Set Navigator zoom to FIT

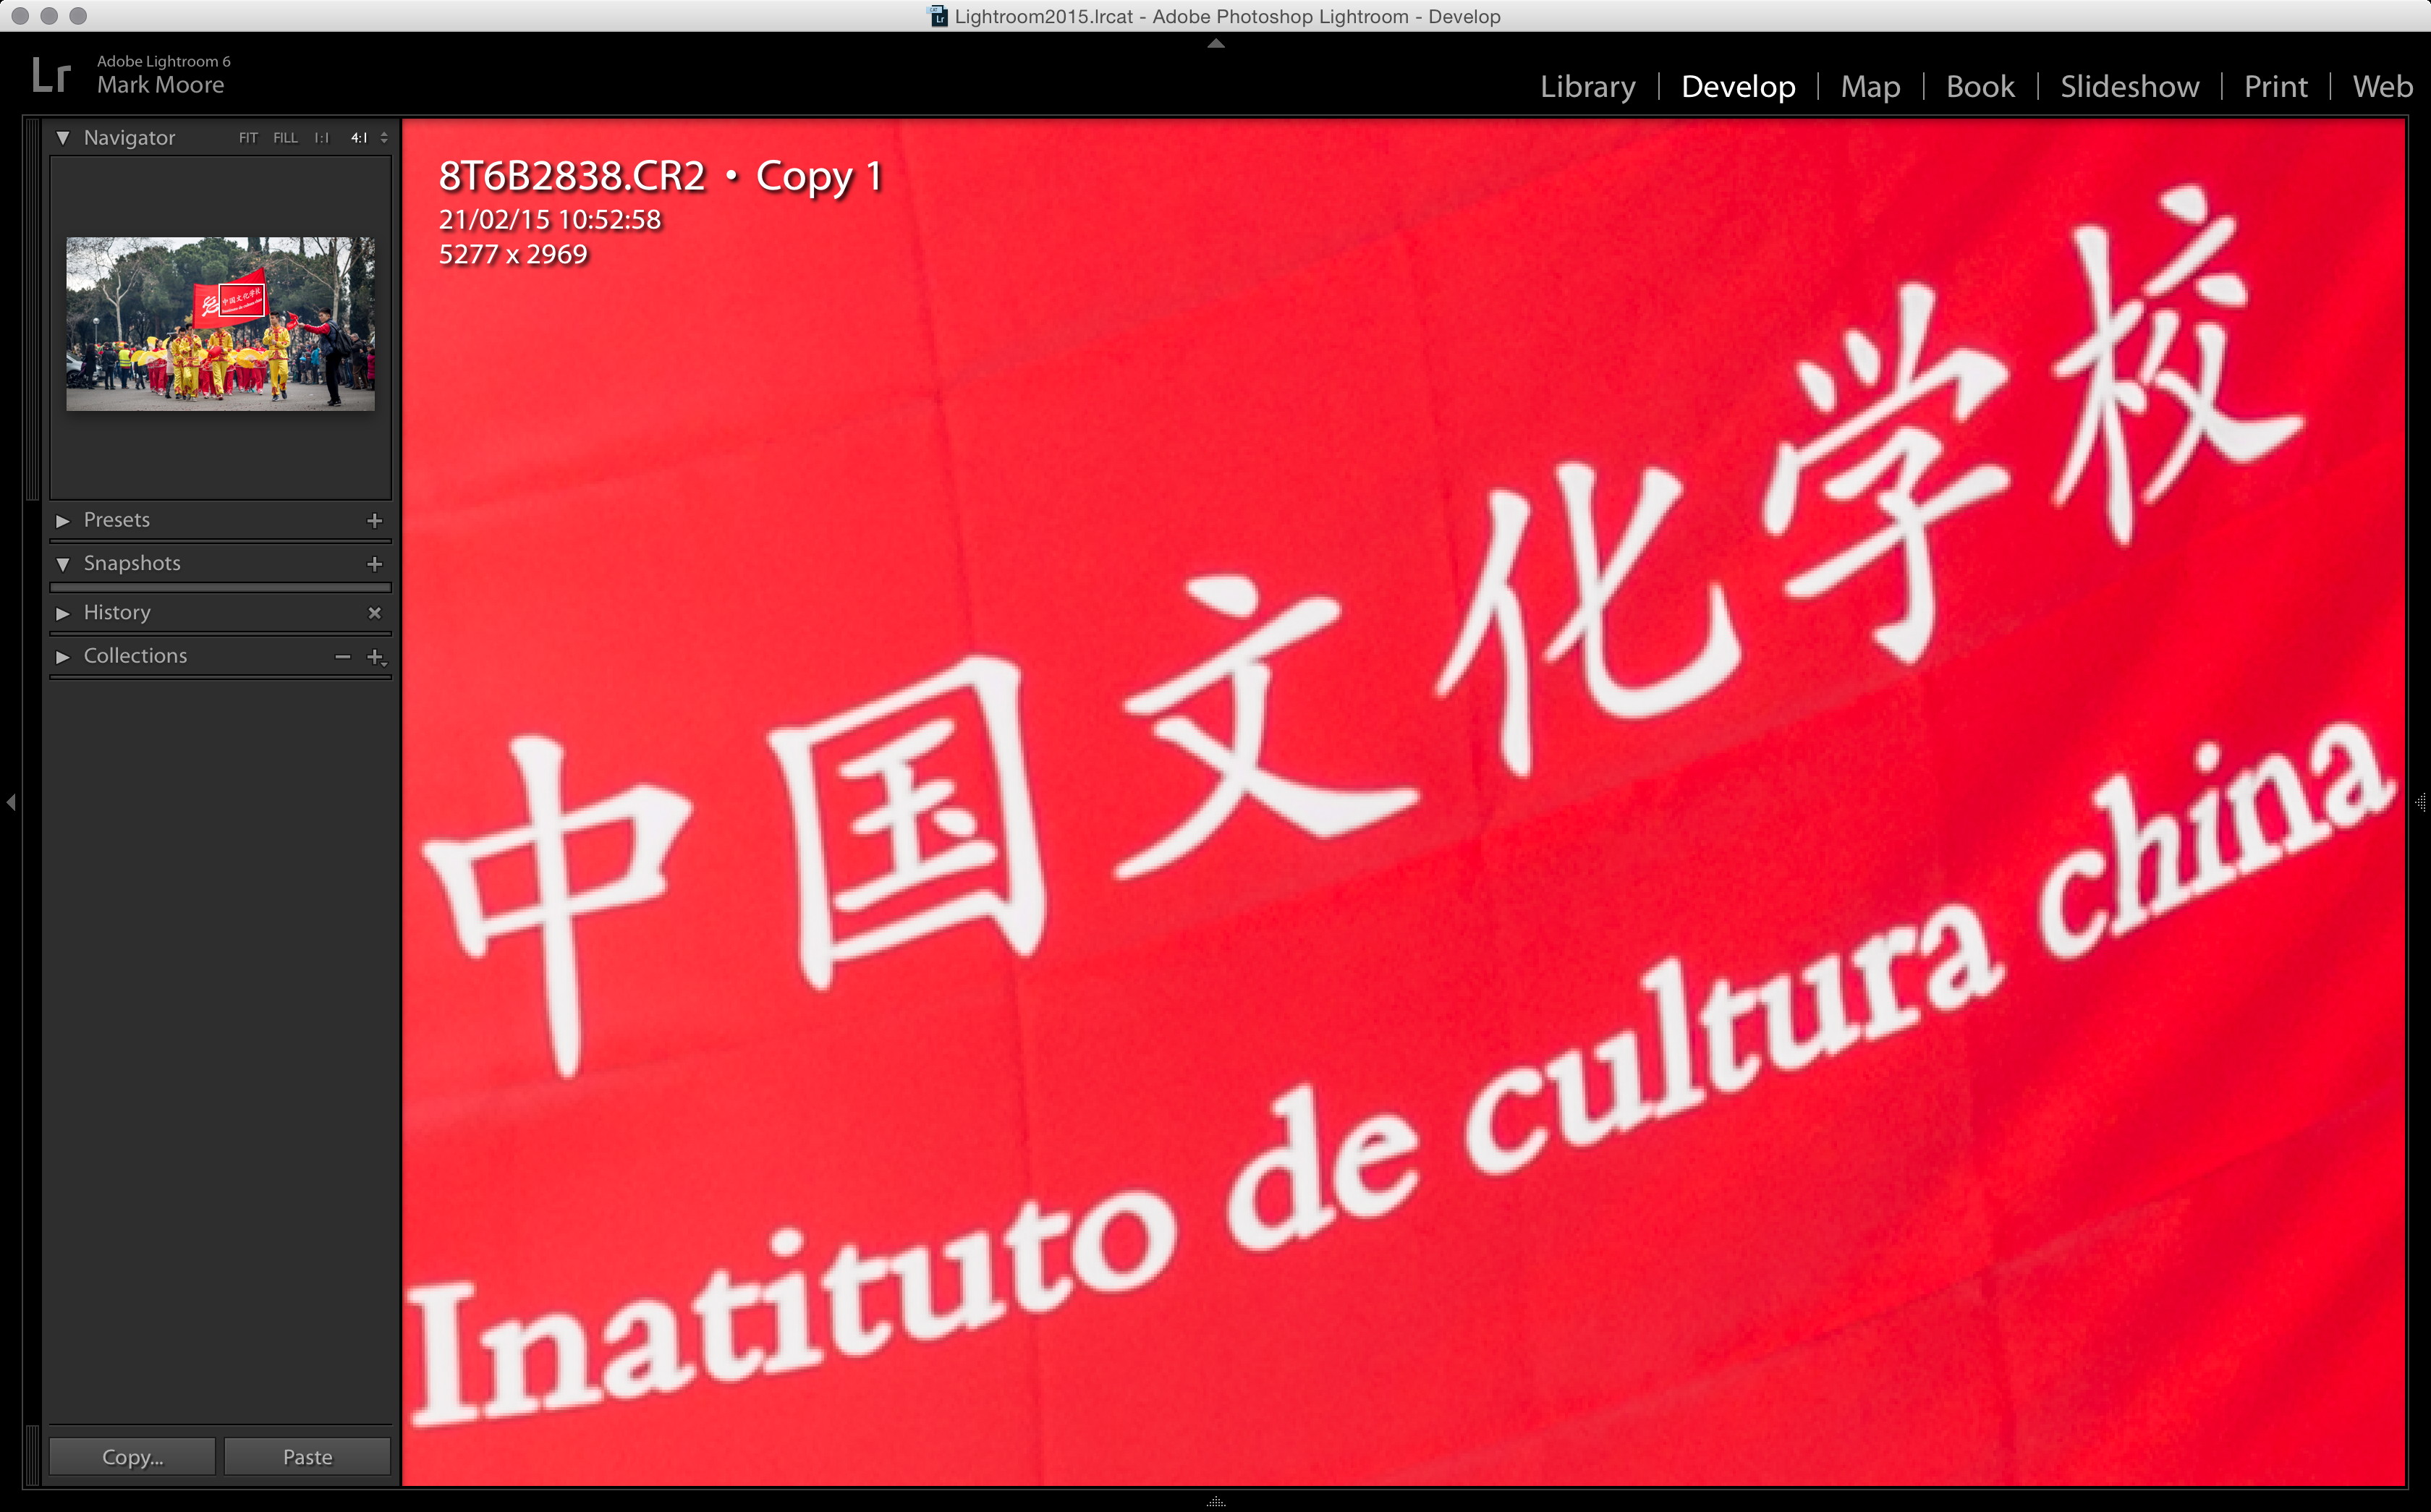[248, 138]
